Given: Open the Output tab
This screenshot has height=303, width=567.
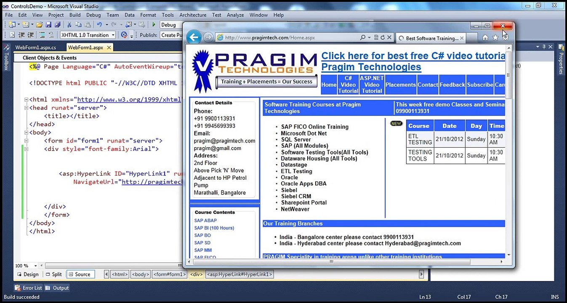Looking at the screenshot, I should pyautogui.click(x=57, y=288).
